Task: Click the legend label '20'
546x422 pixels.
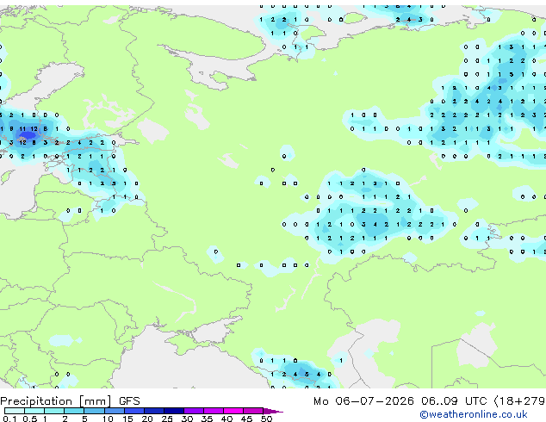Action: tap(147, 419)
